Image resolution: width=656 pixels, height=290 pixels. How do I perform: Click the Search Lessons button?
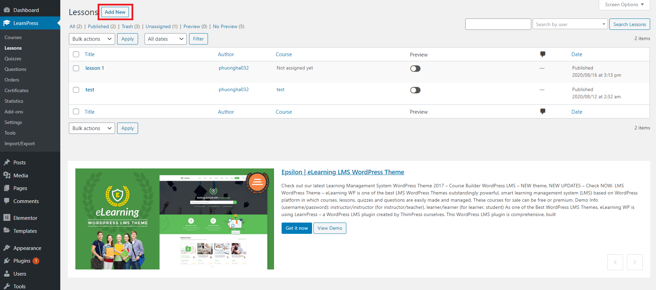coord(630,24)
